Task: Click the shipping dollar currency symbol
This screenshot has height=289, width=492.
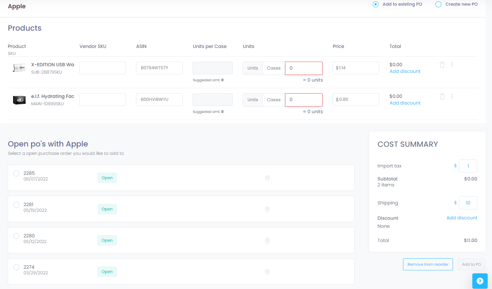Action: (455, 203)
